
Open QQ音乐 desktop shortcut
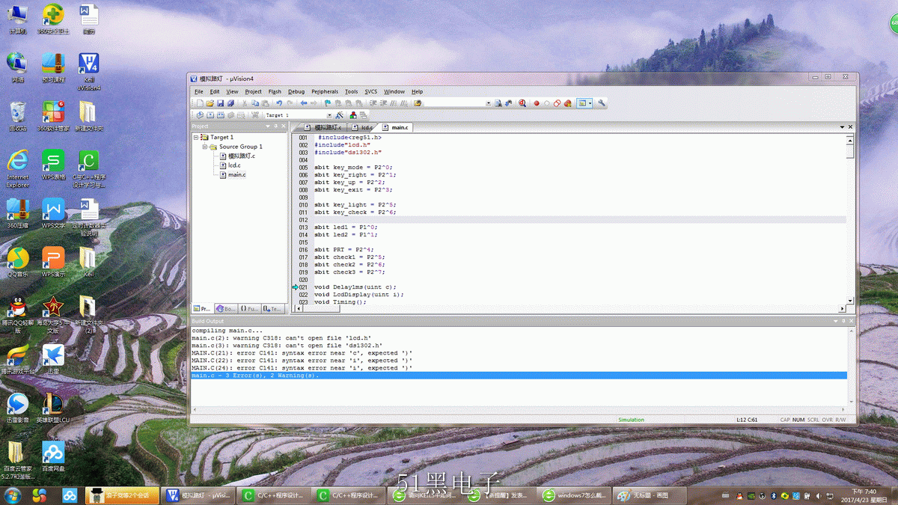[17, 263]
